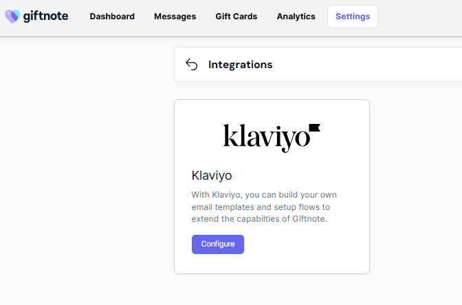Open the Dashboard tab
Viewport: 462px width, 305px height.
(x=112, y=17)
